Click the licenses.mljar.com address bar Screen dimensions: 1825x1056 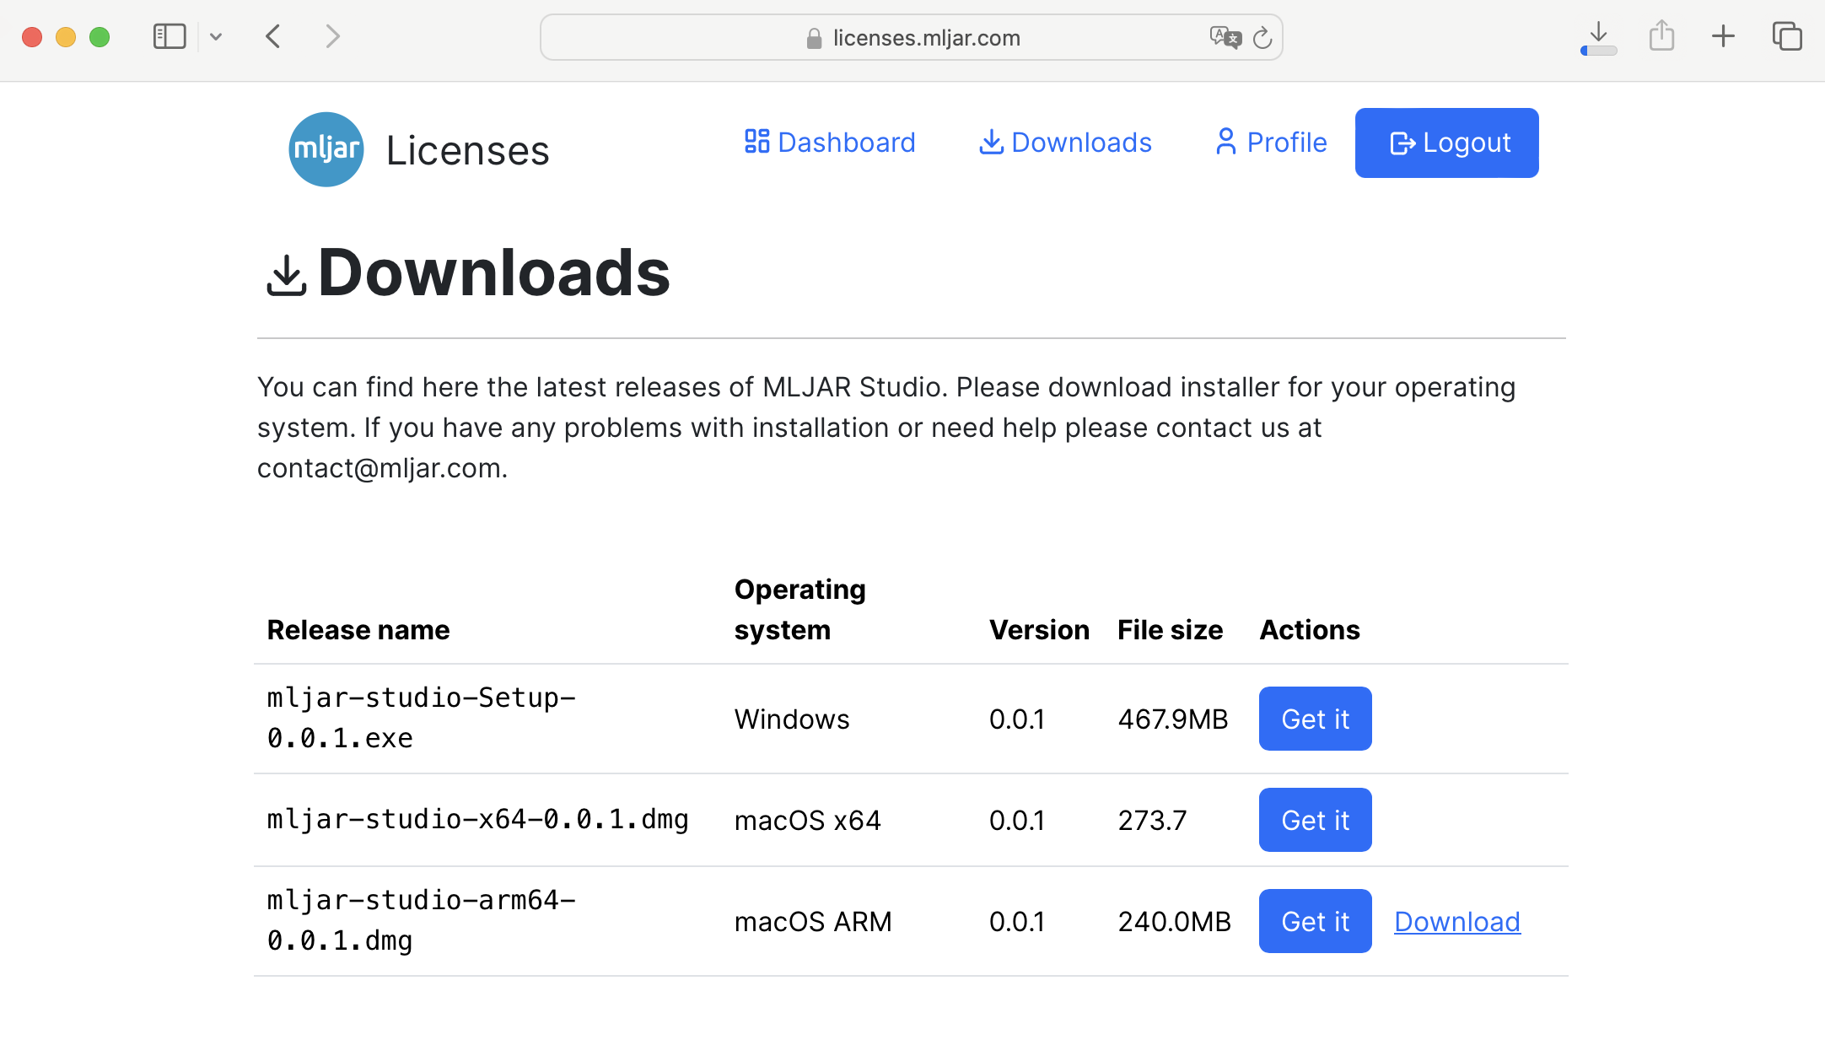[x=912, y=37]
